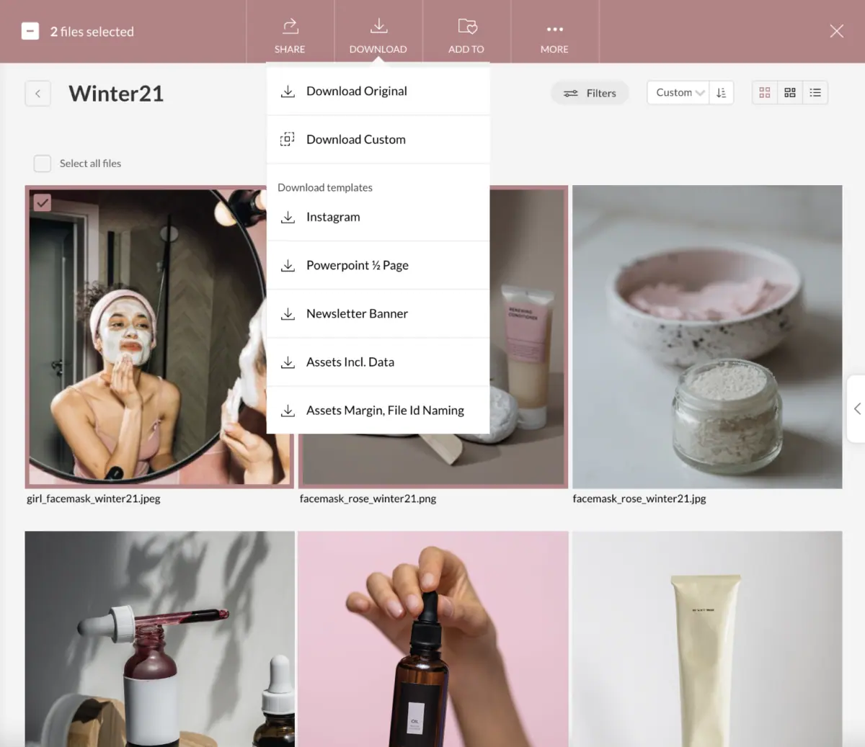Image resolution: width=865 pixels, height=747 pixels.
Task: Uncheck girl_facemask_winter21.jpeg selection checkbox
Action: pos(43,203)
